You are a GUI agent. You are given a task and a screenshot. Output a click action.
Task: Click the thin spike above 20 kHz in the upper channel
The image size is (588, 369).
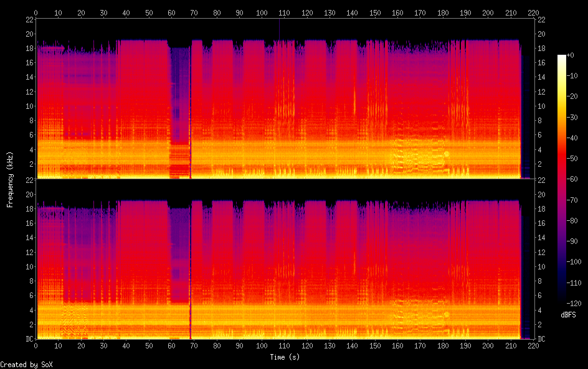click(x=280, y=28)
